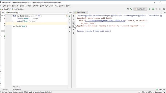Run HelloWorld from main toolbar
Viewport: 166px width, 93px height.
[x=150, y=9]
